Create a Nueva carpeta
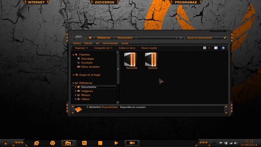The image size is (261, 147). 149,48
